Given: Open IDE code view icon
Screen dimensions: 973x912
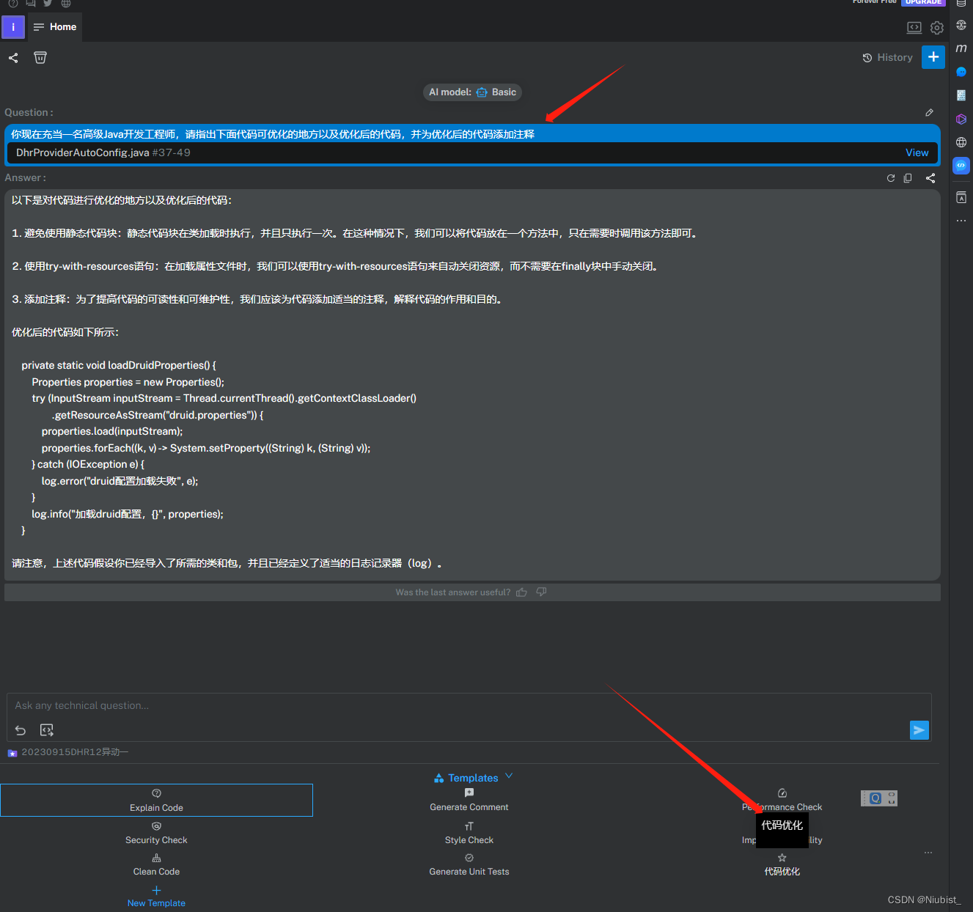Looking at the screenshot, I should pyautogui.click(x=914, y=28).
